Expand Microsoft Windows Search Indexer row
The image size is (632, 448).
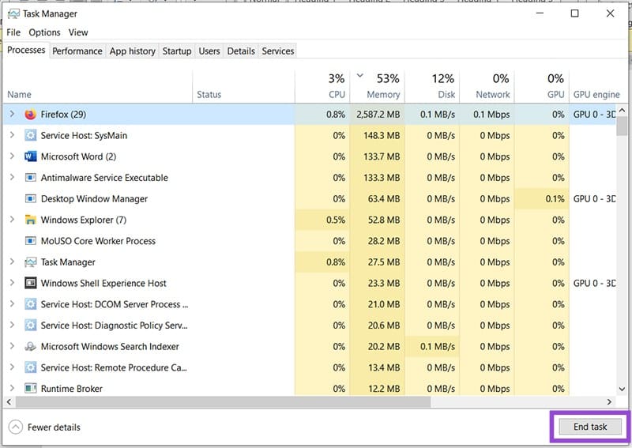(x=12, y=346)
